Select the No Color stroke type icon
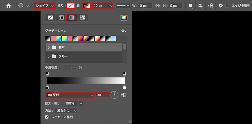 click(50, 18)
